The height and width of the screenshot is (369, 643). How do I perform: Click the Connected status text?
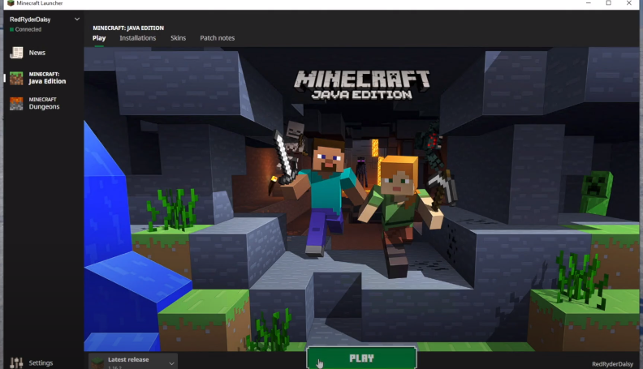(28, 29)
